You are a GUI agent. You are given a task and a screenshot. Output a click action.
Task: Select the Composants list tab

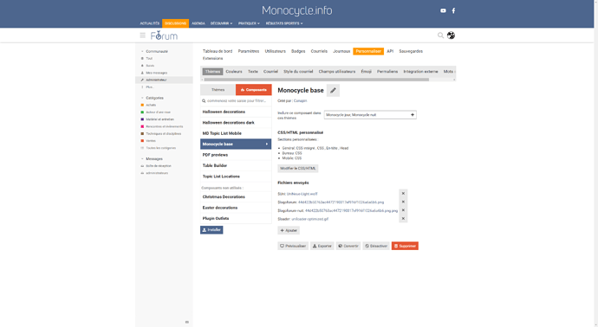click(x=254, y=90)
